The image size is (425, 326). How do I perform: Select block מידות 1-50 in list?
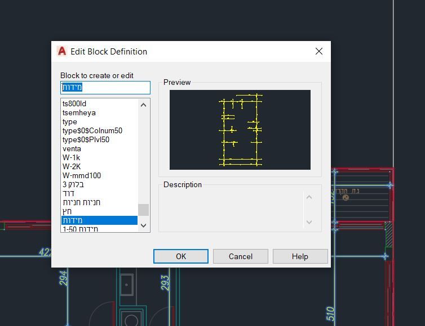click(99, 228)
